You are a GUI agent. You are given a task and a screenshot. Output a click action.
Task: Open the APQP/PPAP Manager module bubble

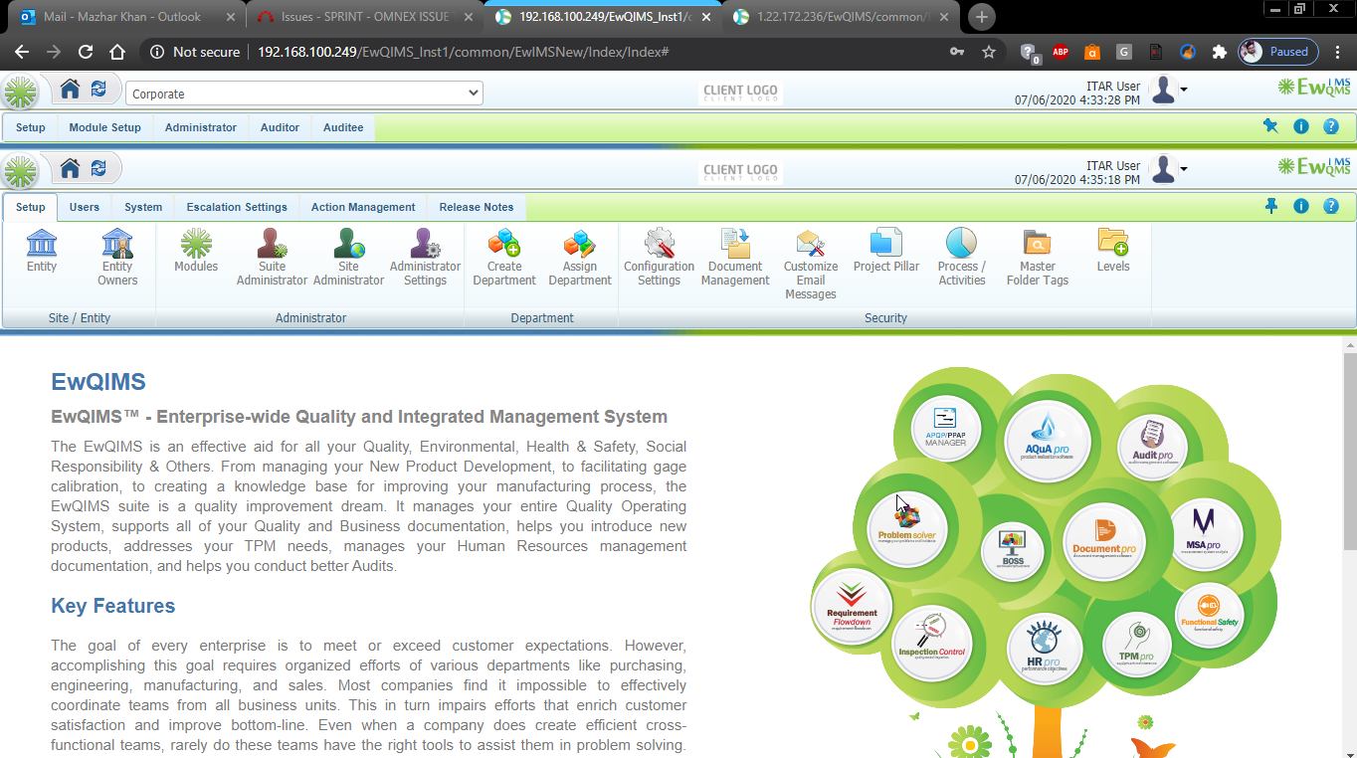945,429
